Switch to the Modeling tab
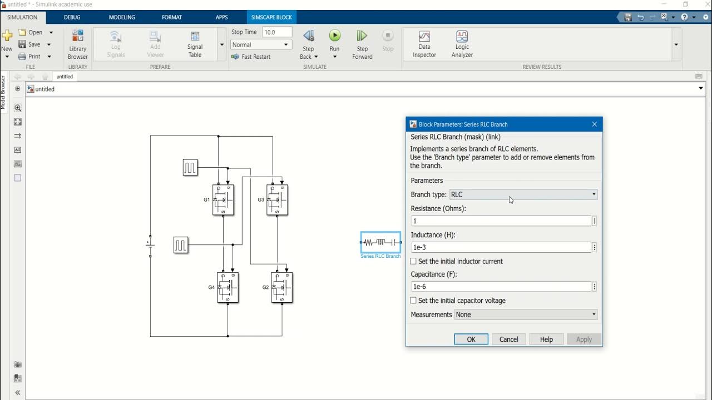712x400 pixels. tap(122, 17)
